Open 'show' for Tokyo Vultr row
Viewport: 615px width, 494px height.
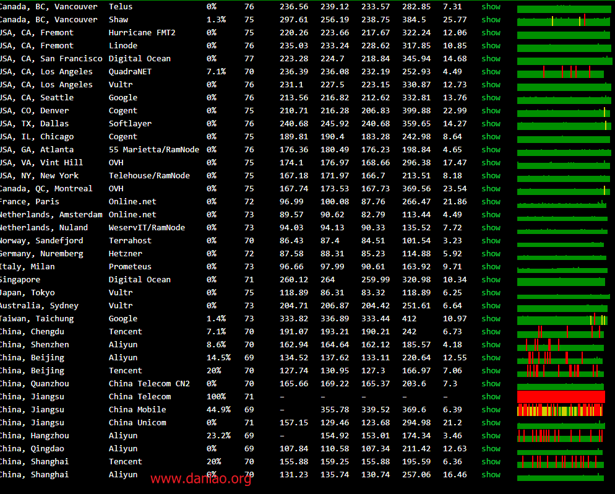click(x=491, y=292)
